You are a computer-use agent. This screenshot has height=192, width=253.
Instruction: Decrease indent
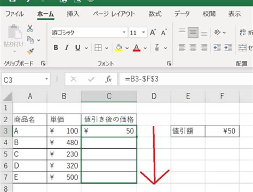[217, 47]
